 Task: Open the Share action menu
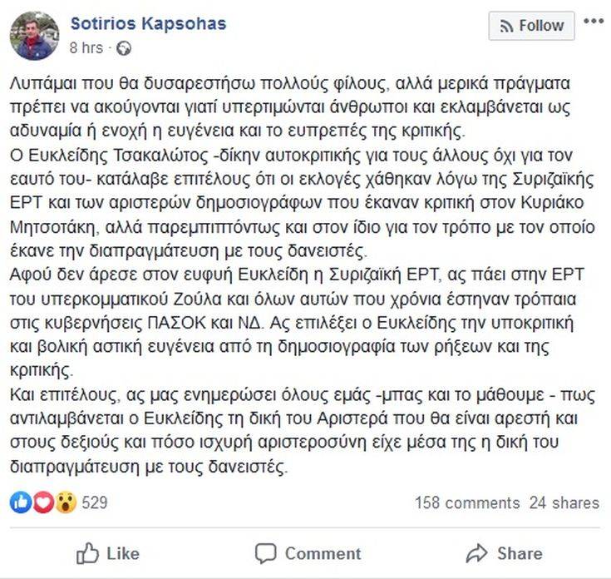tap(520, 553)
